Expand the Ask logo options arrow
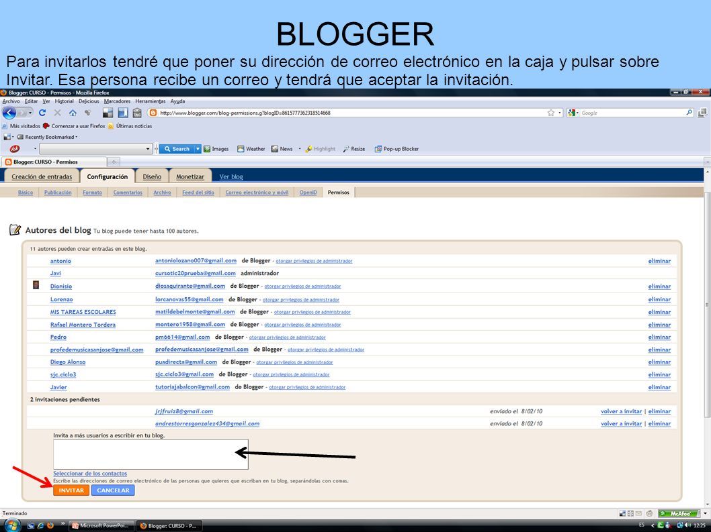Viewport: 711px width, 532px height. (x=35, y=148)
